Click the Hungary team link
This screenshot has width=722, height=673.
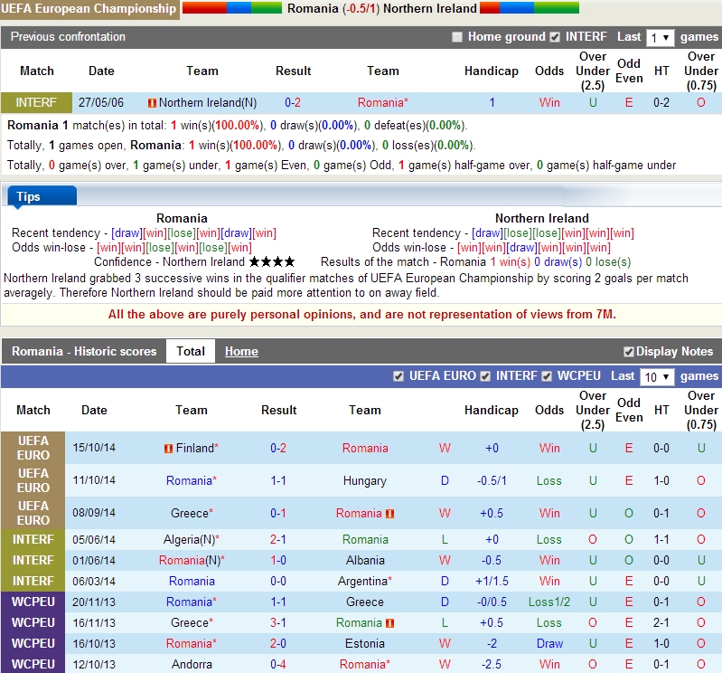click(x=364, y=481)
